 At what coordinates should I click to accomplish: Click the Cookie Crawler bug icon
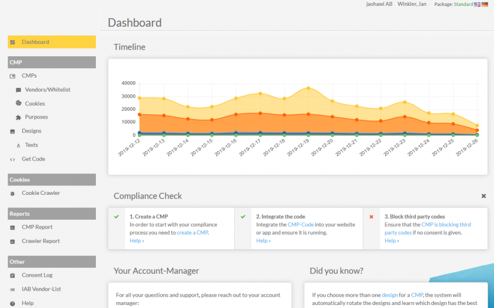coord(13,193)
